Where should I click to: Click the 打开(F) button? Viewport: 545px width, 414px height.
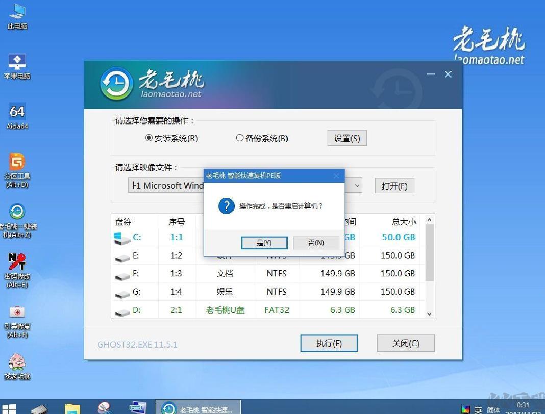coord(394,186)
